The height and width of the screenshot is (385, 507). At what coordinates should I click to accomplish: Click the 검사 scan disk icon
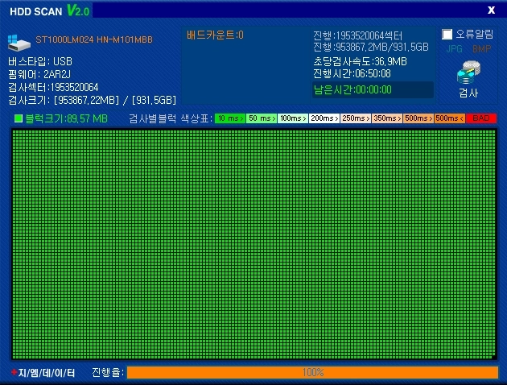pyautogui.click(x=468, y=72)
